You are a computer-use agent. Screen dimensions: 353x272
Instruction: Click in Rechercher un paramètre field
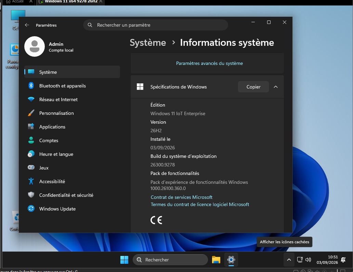[156, 25]
